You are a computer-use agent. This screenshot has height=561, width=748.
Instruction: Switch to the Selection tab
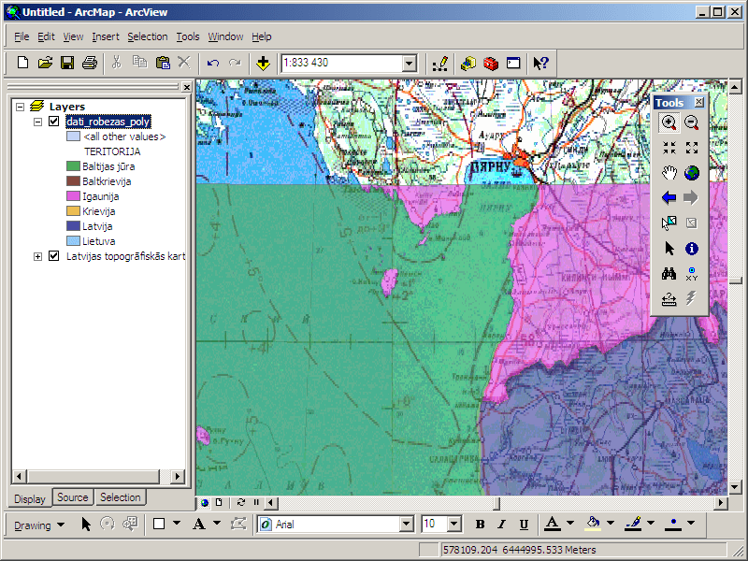(121, 497)
